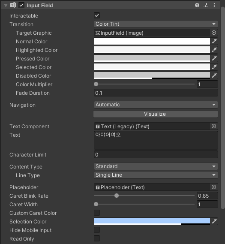The image size is (225, 244).
Task: Pick object for Target Graphic field
Action: (x=214, y=33)
